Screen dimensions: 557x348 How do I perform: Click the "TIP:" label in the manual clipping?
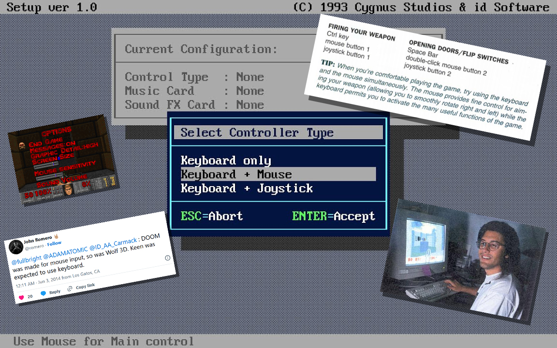pyautogui.click(x=327, y=63)
